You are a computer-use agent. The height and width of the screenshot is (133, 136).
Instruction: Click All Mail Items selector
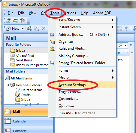point(26,78)
